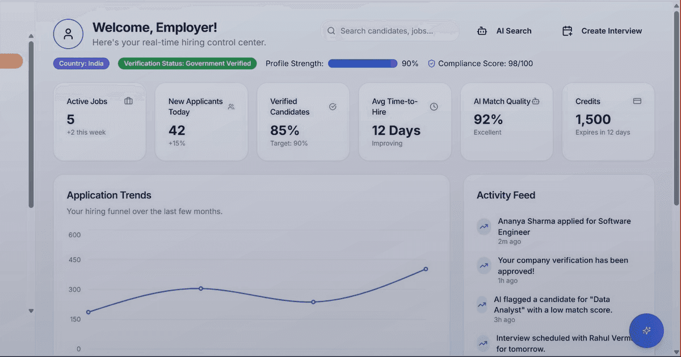Click the shield icon next to Compliance Score
This screenshot has width=681, height=357.
[x=433, y=63]
